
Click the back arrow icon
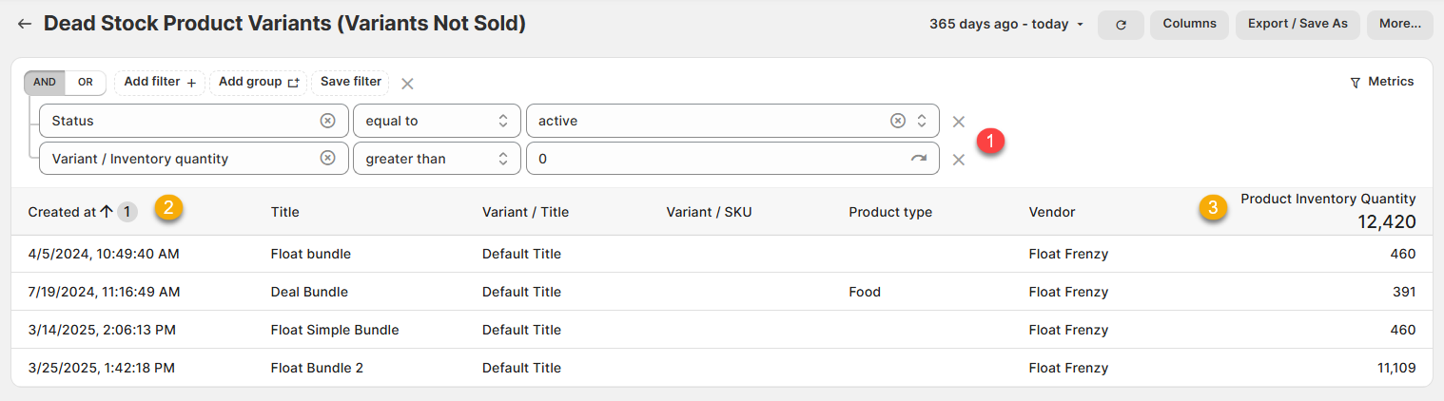coord(25,24)
